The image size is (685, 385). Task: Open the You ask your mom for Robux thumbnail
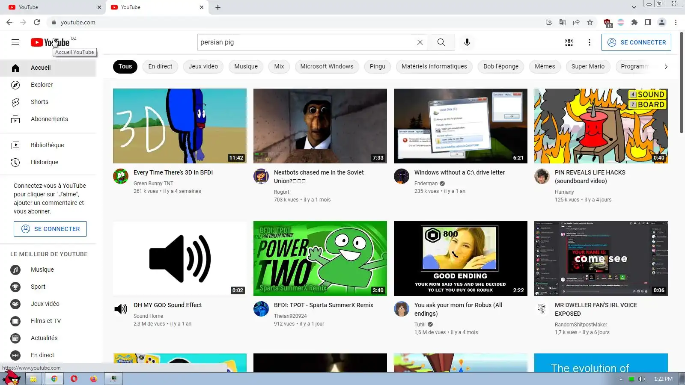pos(461,258)
